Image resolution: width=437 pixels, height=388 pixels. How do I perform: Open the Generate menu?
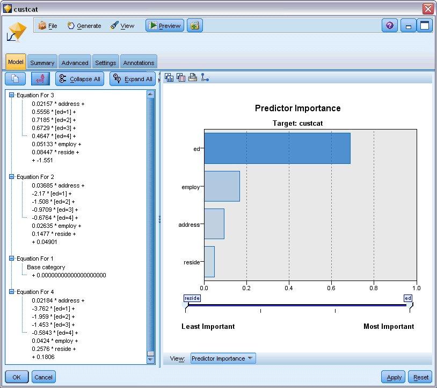84,26
